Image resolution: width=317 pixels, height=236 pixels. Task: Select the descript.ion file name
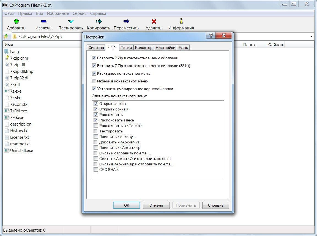pos(21,124)
